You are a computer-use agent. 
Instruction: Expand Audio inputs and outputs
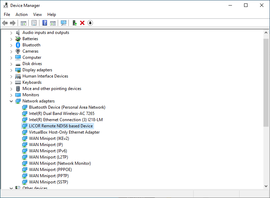point(11,33)
